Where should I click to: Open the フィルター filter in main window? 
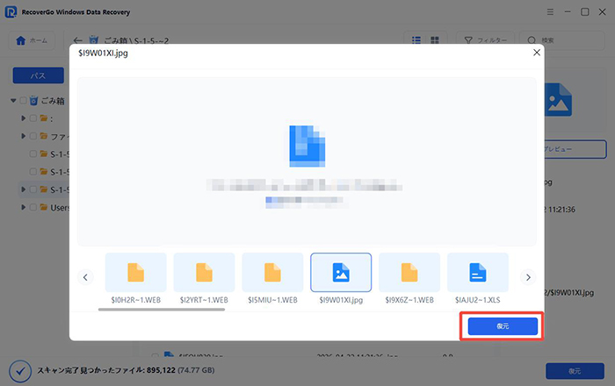pos(485,40)
